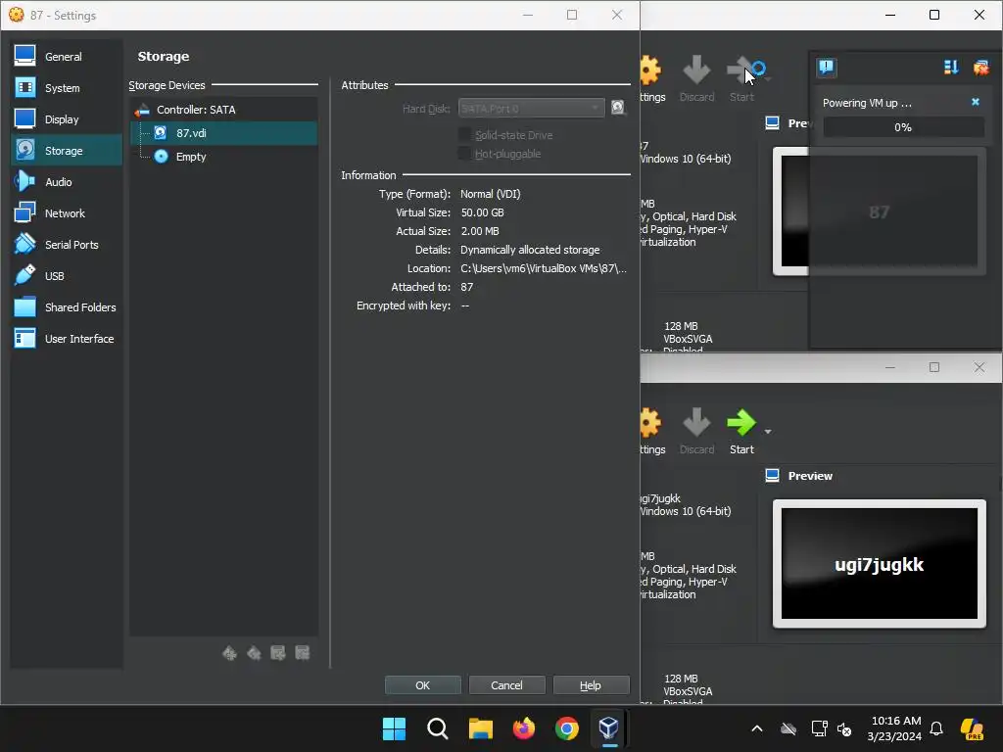1003x752 pixels.
Task: Click the Location path C:\Users\vm6\VirtualBox VMs\87
Action: [543, 268]
